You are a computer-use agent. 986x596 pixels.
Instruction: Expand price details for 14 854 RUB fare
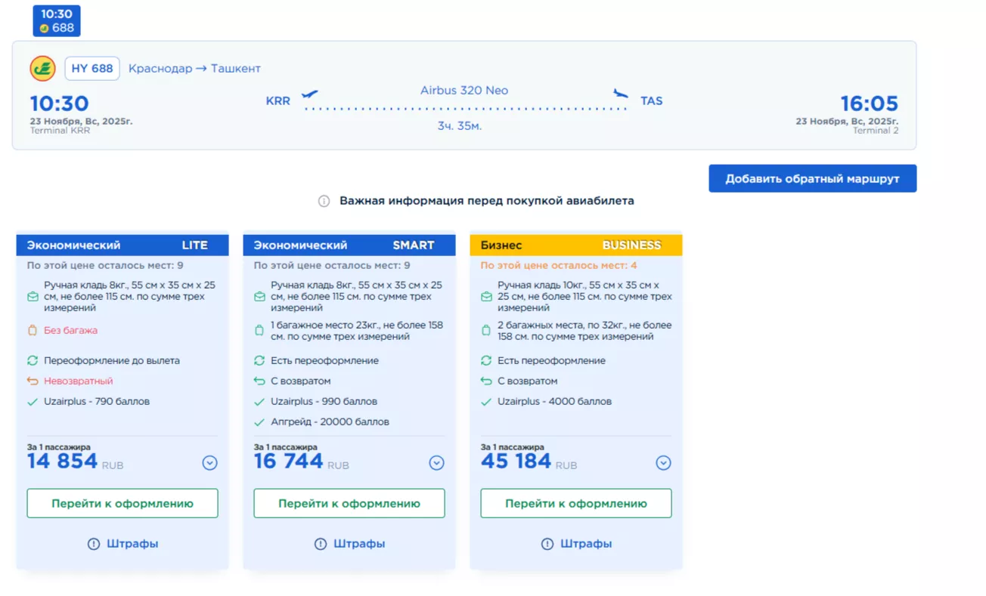209,463
